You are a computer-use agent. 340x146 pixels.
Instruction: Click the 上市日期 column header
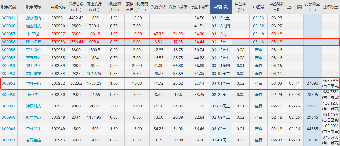[x=295, y=7]
